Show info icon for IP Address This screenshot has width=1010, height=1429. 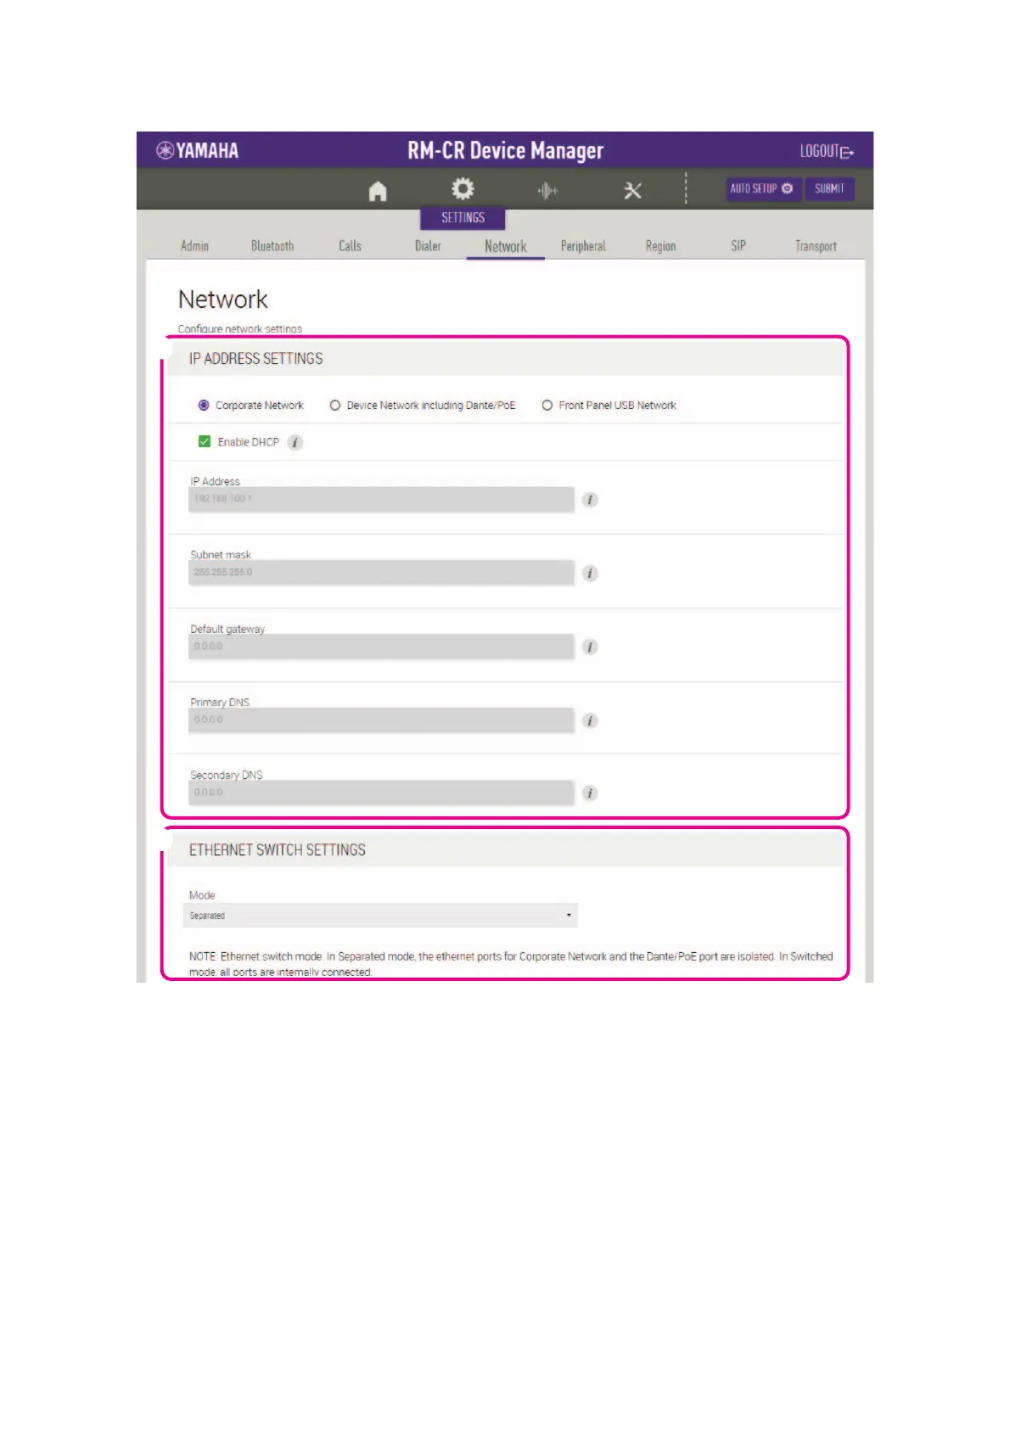pyautogui.click(x=590, y=500)
